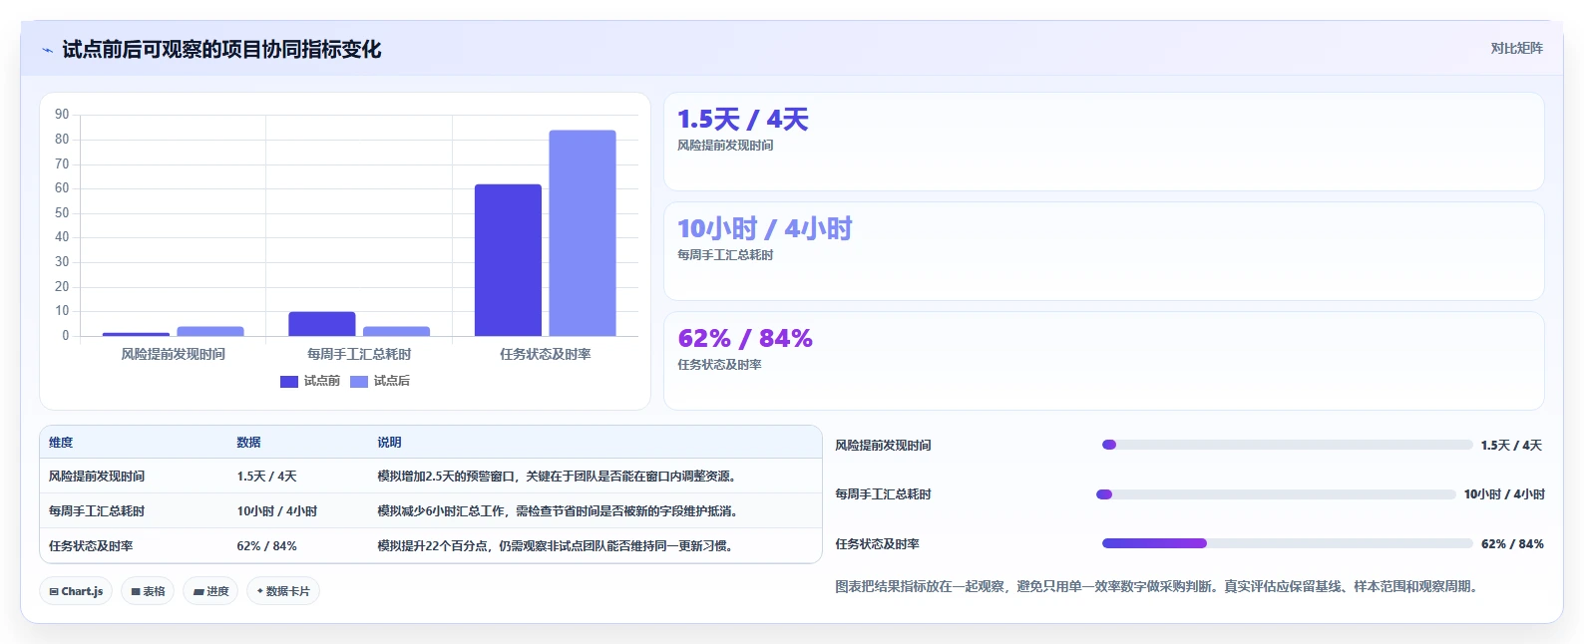Toggle the 试点前 legend swatch

[x=289, y=381]
